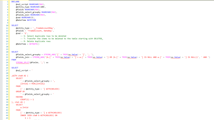Click the '@entity_type NVARCHAR(100)' declaration
Viewport: 214px width, 120px height.
click(31, 7)
